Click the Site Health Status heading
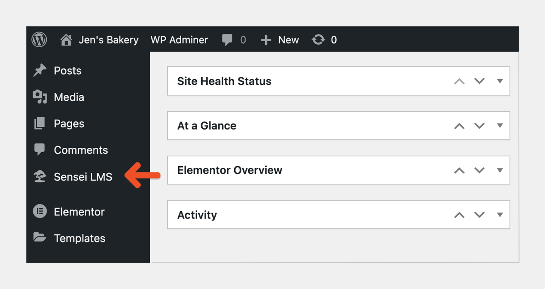Image resolution: width=545 pixels, height=289 pixels. (224, 81)
